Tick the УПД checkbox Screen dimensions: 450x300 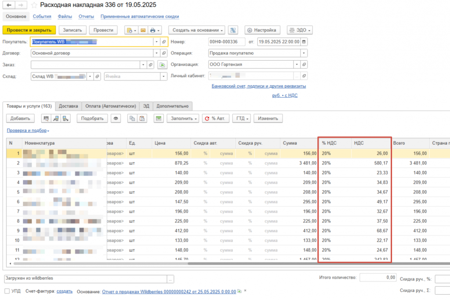(x=7, y=291)
